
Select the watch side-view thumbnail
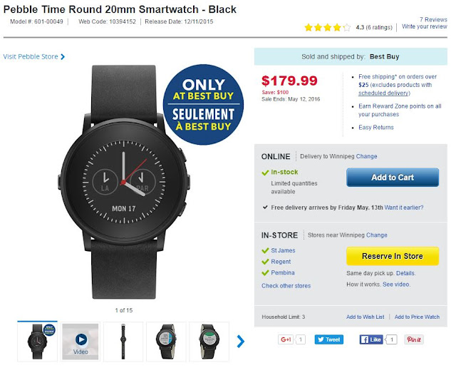[x=123, y=341]
